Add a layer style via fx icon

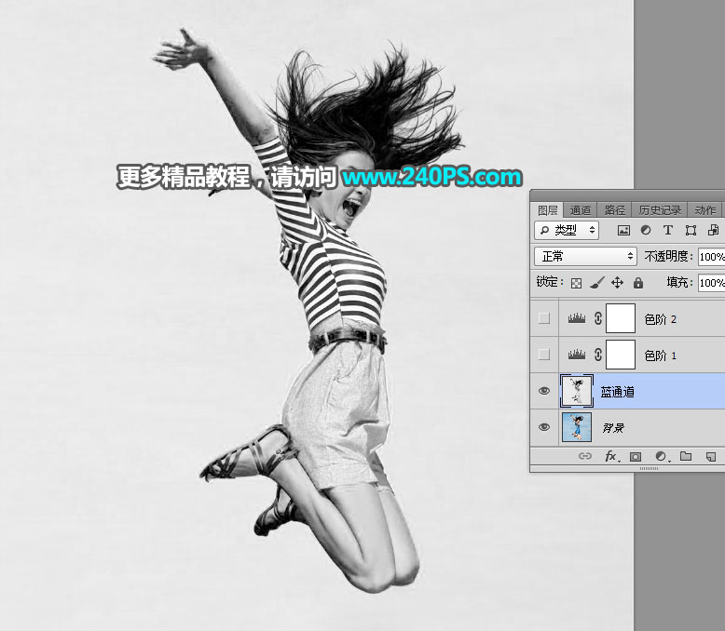(x=611, y=457)
